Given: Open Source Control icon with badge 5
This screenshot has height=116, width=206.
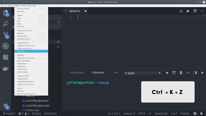Looking at the screenshot, I should click(x=6, y=35).
